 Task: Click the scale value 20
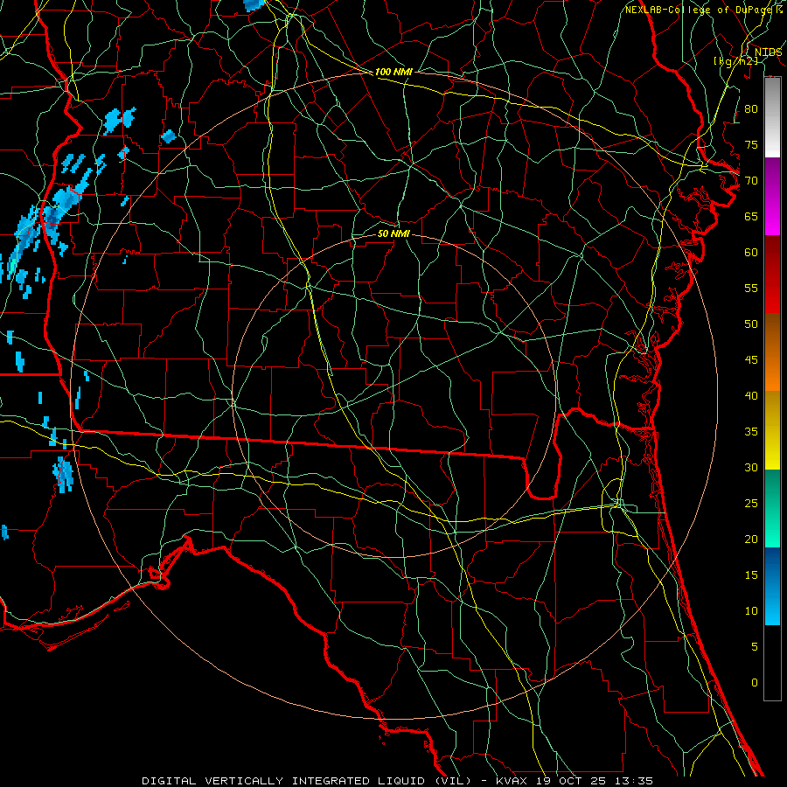click(751, 539)
